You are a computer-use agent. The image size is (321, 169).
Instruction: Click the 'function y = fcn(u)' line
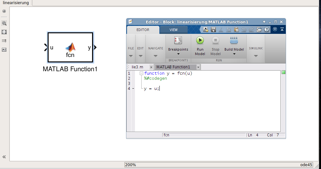168,73
